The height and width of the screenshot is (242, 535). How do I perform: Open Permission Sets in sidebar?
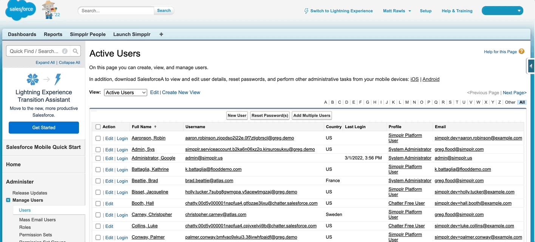36,235
